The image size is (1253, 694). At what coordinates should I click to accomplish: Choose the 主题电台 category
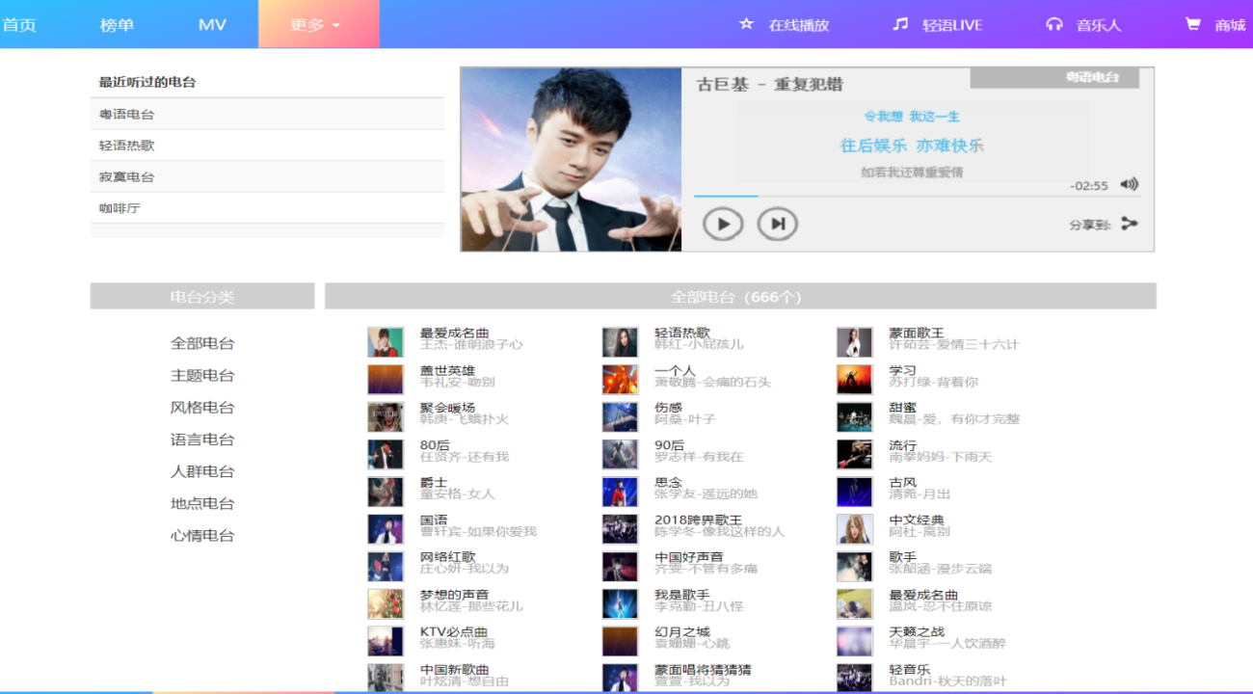point(202,375)
